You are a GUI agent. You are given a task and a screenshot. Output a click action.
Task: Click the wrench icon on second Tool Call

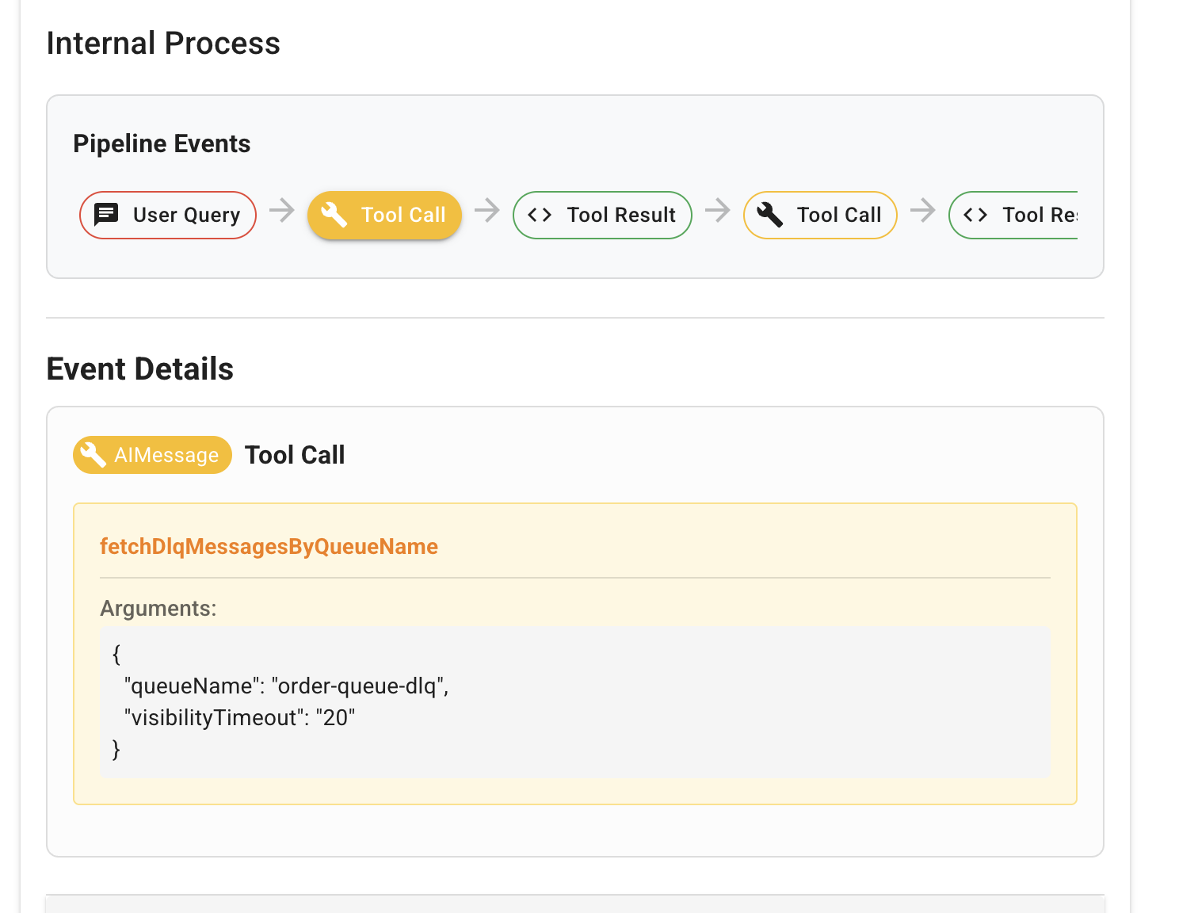[769, 215]
